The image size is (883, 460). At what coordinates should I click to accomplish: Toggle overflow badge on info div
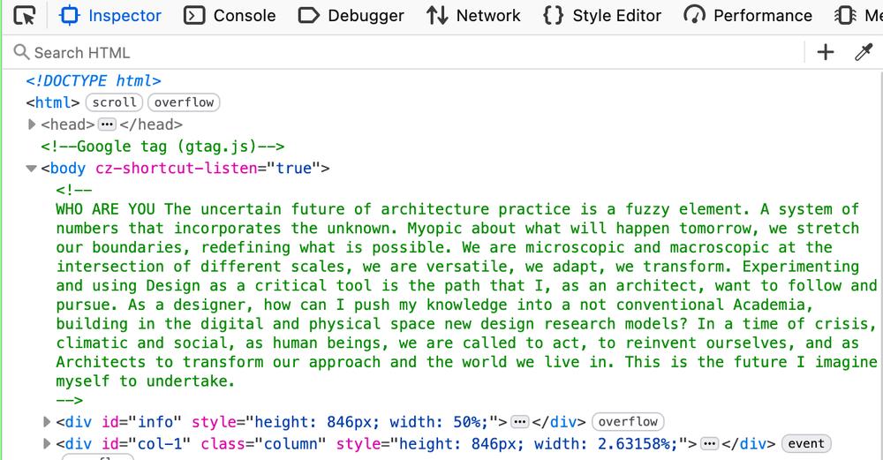tap(628, 422)
